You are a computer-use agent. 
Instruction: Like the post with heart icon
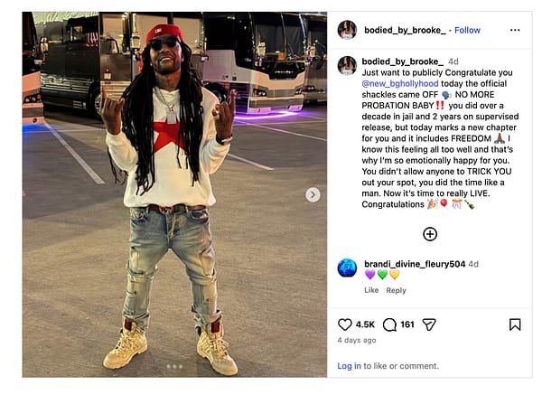coord(345,324)
